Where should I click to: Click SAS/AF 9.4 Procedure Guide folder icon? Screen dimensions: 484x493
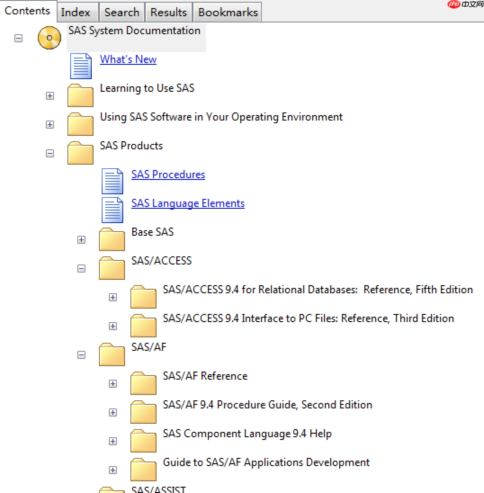point(143,412)
